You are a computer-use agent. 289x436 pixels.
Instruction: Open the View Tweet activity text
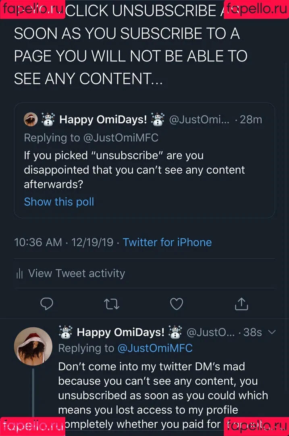pyautogui.click(x=77, y=273)
